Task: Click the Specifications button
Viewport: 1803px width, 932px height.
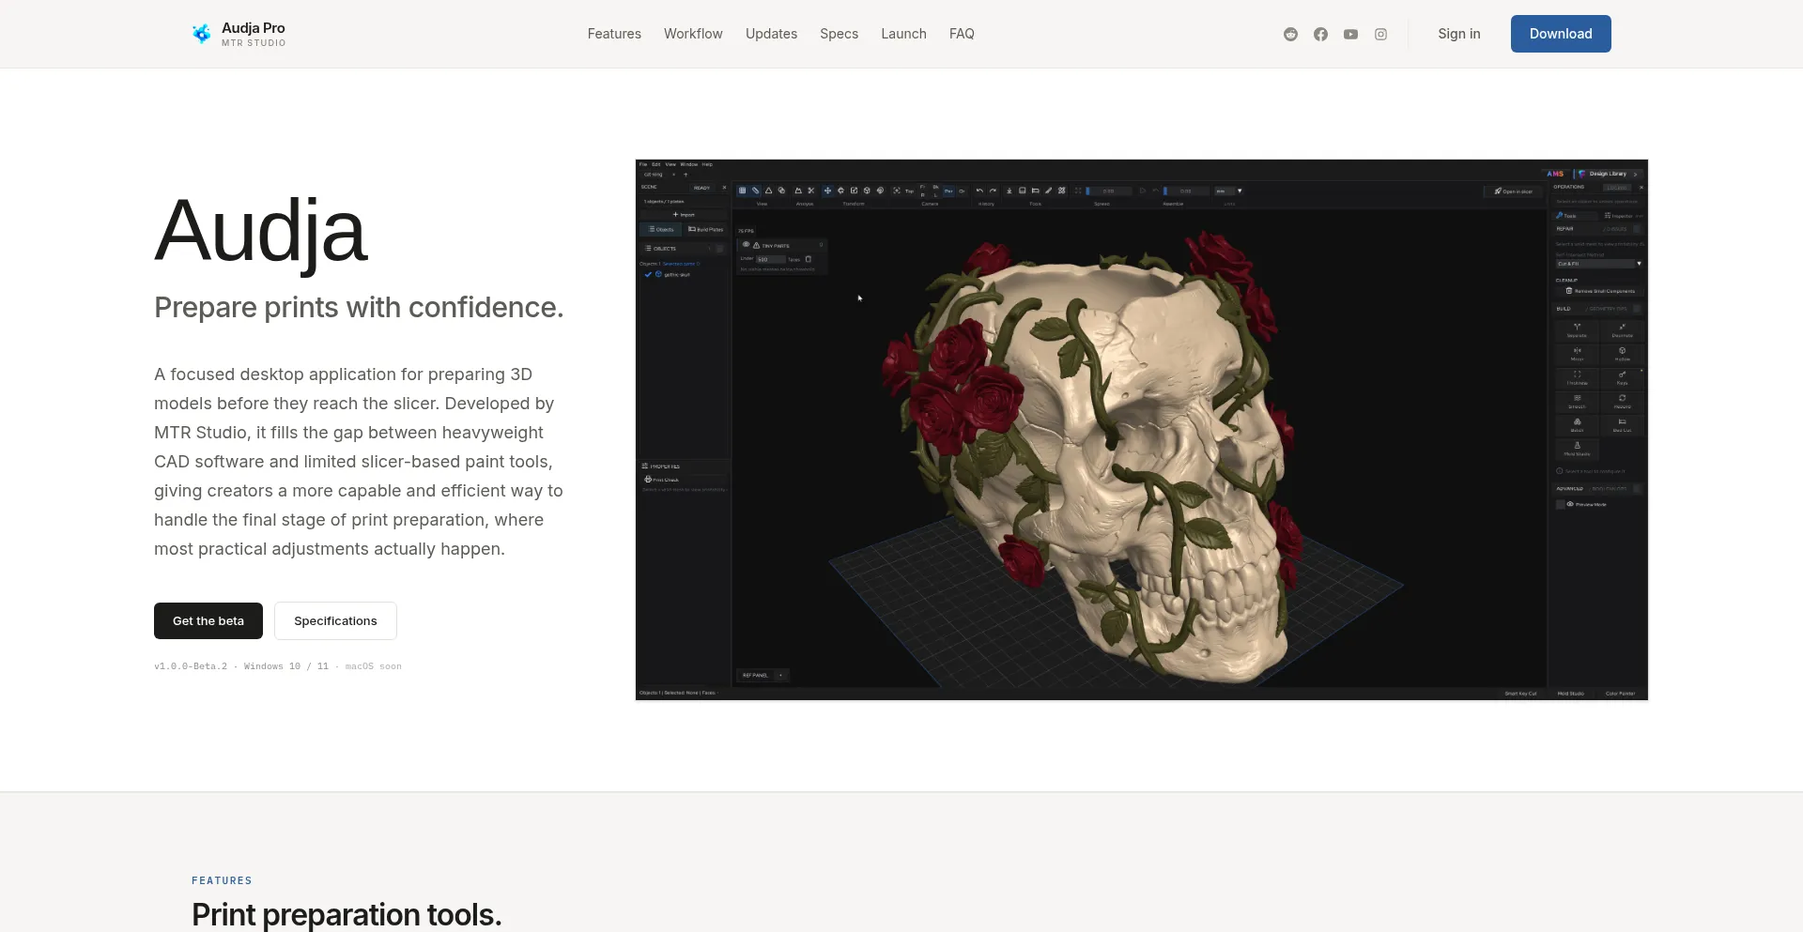Action: [x=335, y=620]
